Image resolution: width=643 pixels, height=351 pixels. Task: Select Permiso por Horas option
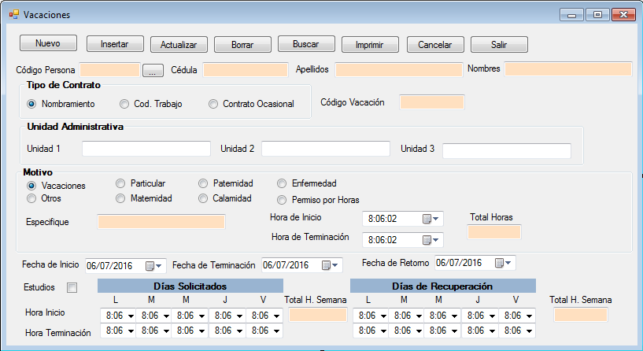point(283,200)
